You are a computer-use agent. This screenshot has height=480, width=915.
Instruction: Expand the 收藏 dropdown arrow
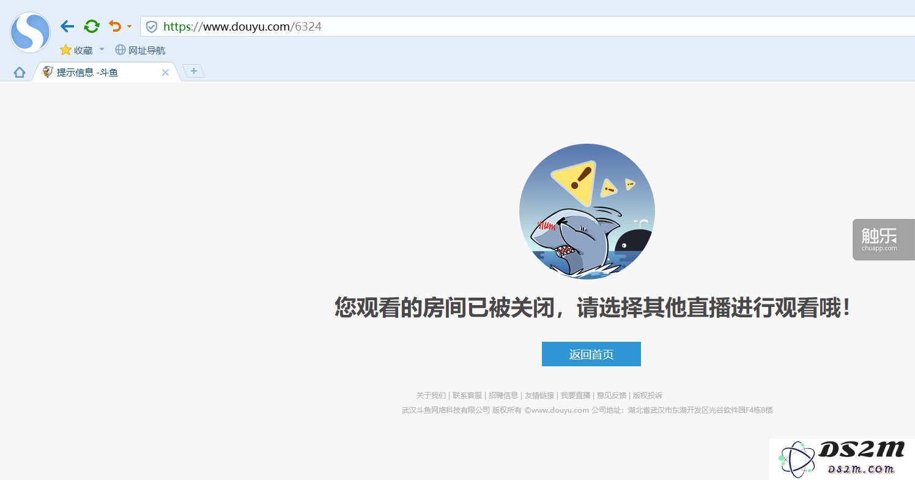pyautogui.click(x=102, y=49)
